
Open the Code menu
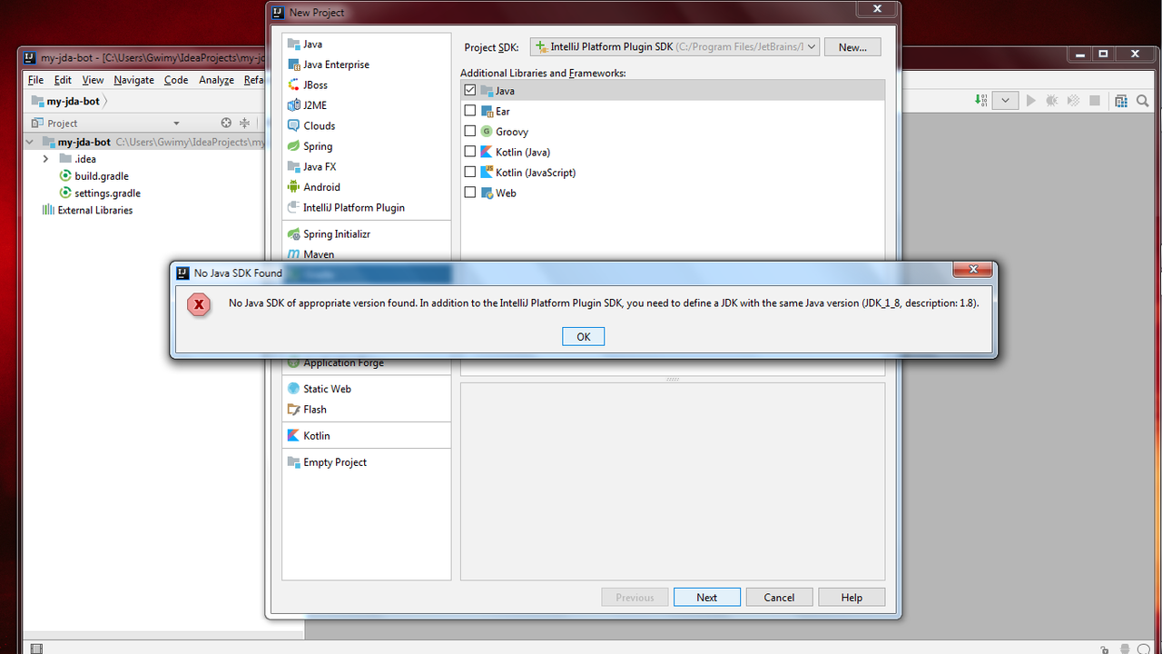(x=176, y=80)
